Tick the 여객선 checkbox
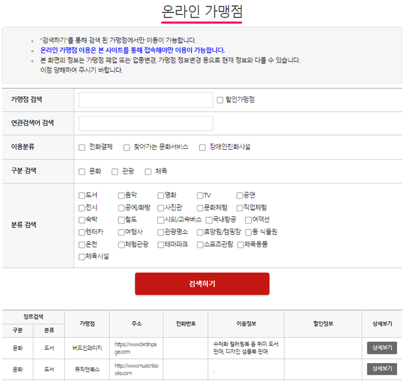 coord(248,220)
